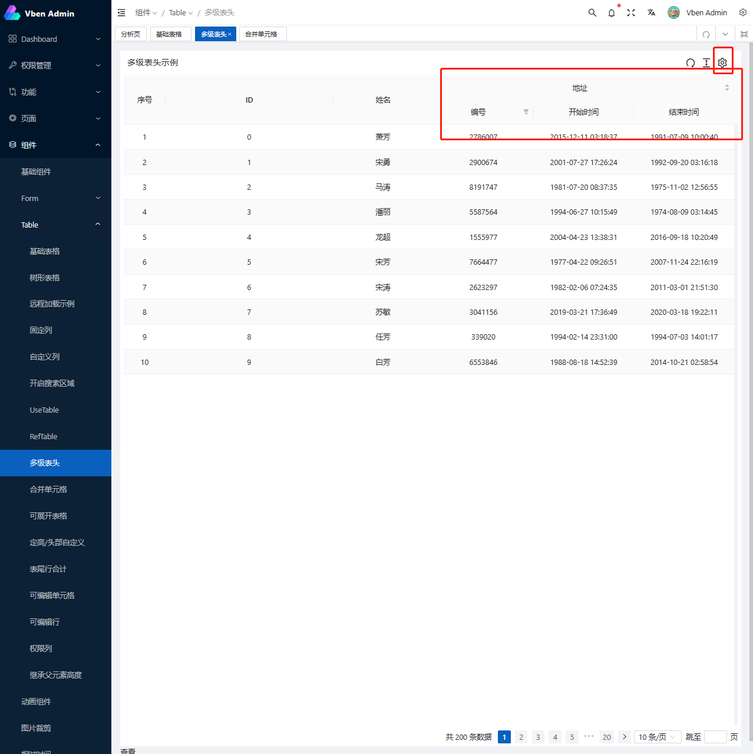
Task: Navigate to 树形表格 in the sidebar
Action: (45, 277)
